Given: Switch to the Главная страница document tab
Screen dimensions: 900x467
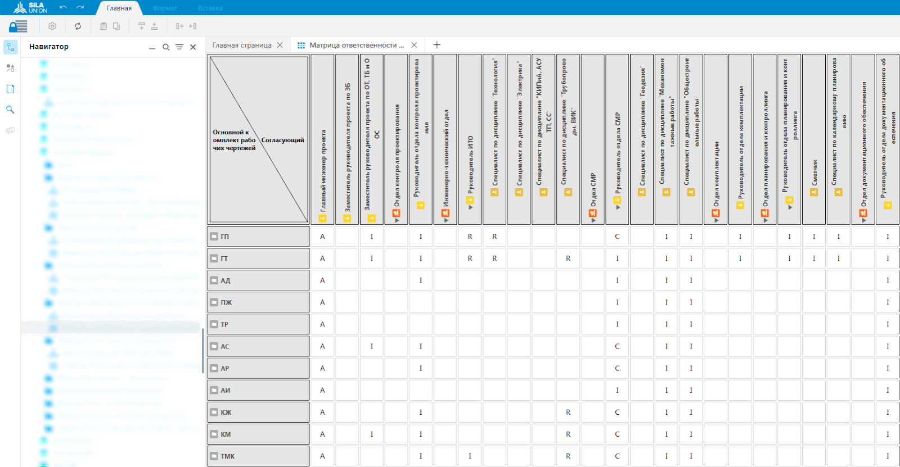Looking at the screenshot, I should tap(242, 45).
